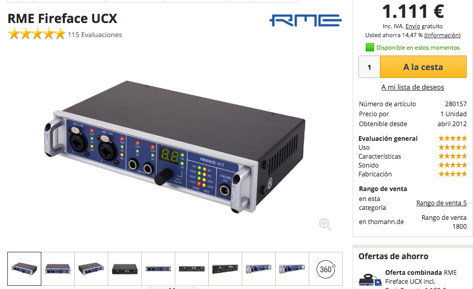Click the magnifier zoom icon on product image
The width and height of the screenshot is (473, 289).
click(x=325, y=225)
